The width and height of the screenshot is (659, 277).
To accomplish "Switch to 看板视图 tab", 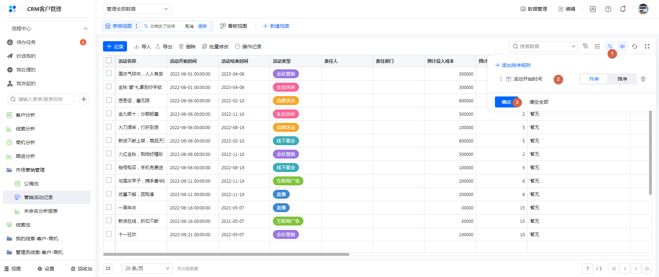I will coord(234,26).
